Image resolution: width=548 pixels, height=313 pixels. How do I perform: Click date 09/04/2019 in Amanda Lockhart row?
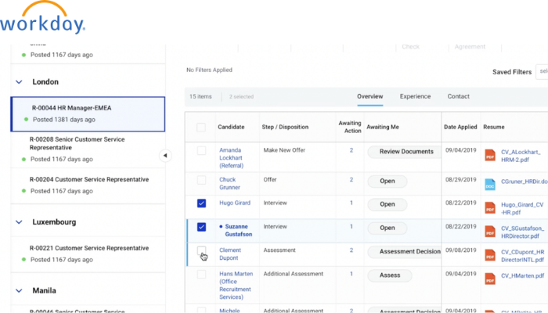click(x=460, y=150)
